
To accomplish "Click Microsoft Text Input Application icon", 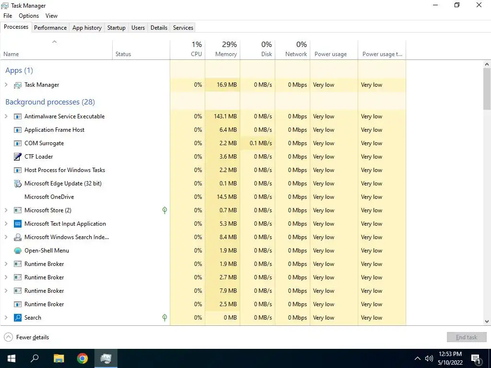I will point(18,224).
